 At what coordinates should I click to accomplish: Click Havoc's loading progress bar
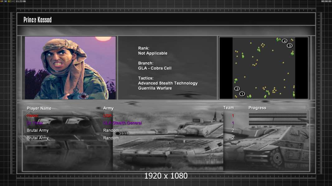(277, 115)
